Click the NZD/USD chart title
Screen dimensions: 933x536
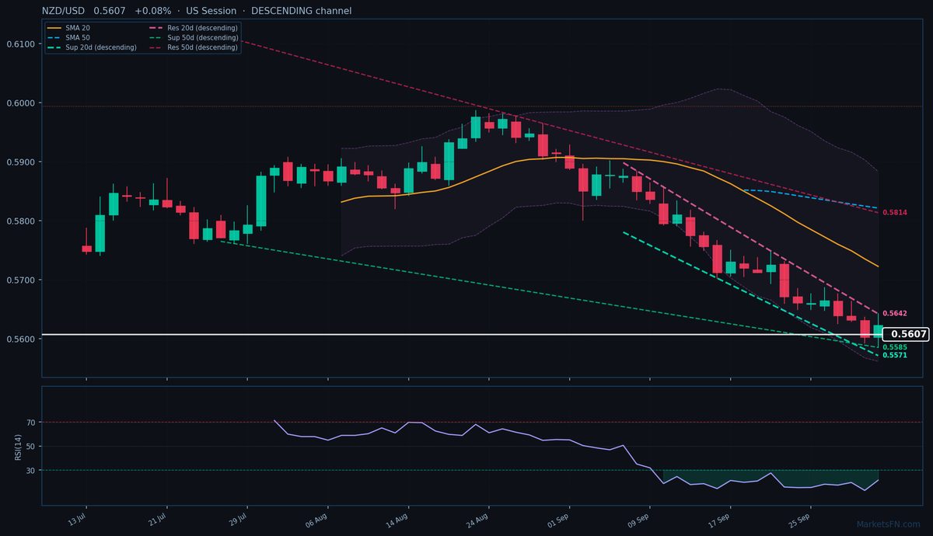[x=196, y=11]
